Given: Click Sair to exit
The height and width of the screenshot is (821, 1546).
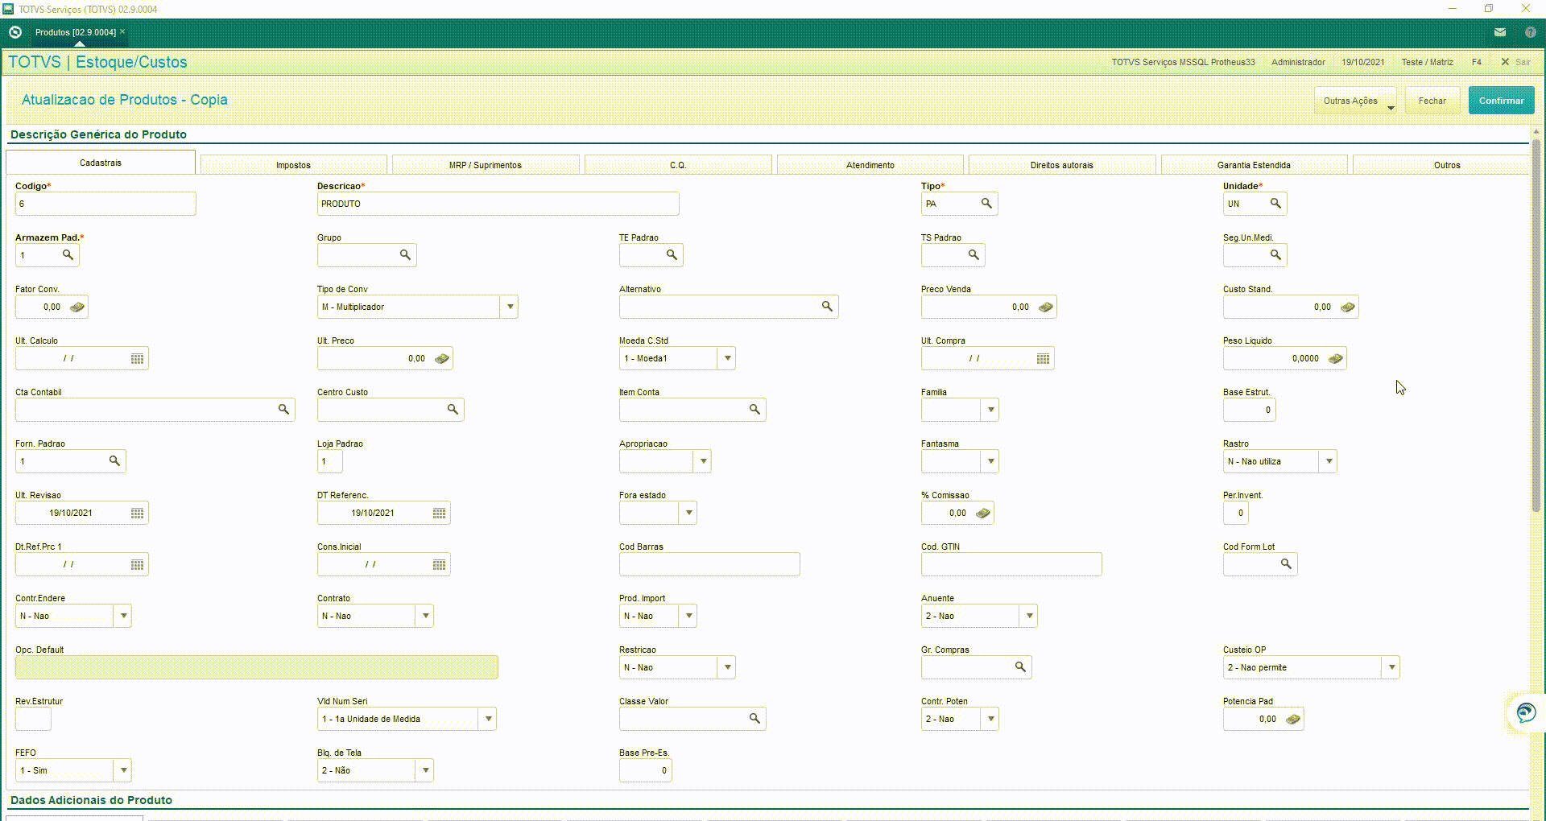Looking at the screenshot, I should (x=1516, y=62).
